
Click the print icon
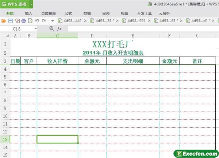click(x=24, y=21)
